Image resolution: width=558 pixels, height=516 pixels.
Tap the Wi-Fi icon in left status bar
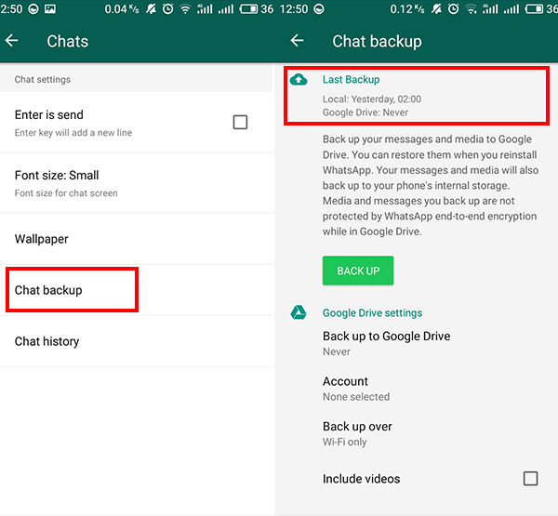[185, 9]
